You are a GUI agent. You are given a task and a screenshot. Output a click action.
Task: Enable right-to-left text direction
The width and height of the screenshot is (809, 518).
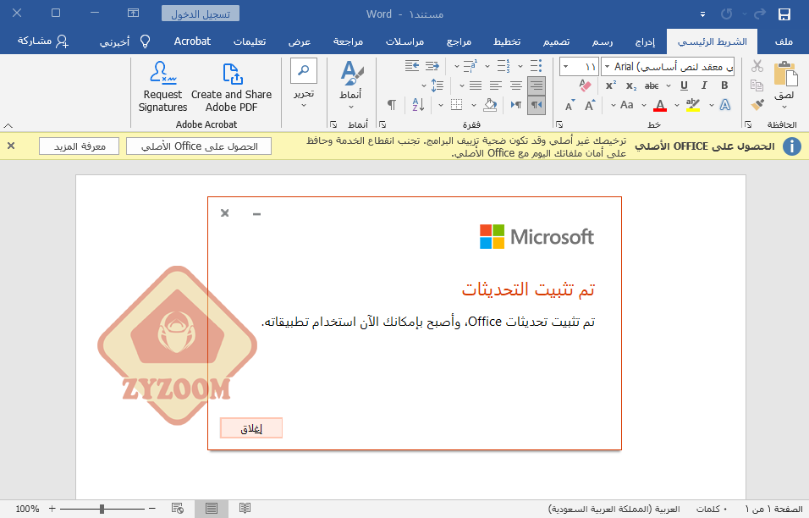click(537, 105)
